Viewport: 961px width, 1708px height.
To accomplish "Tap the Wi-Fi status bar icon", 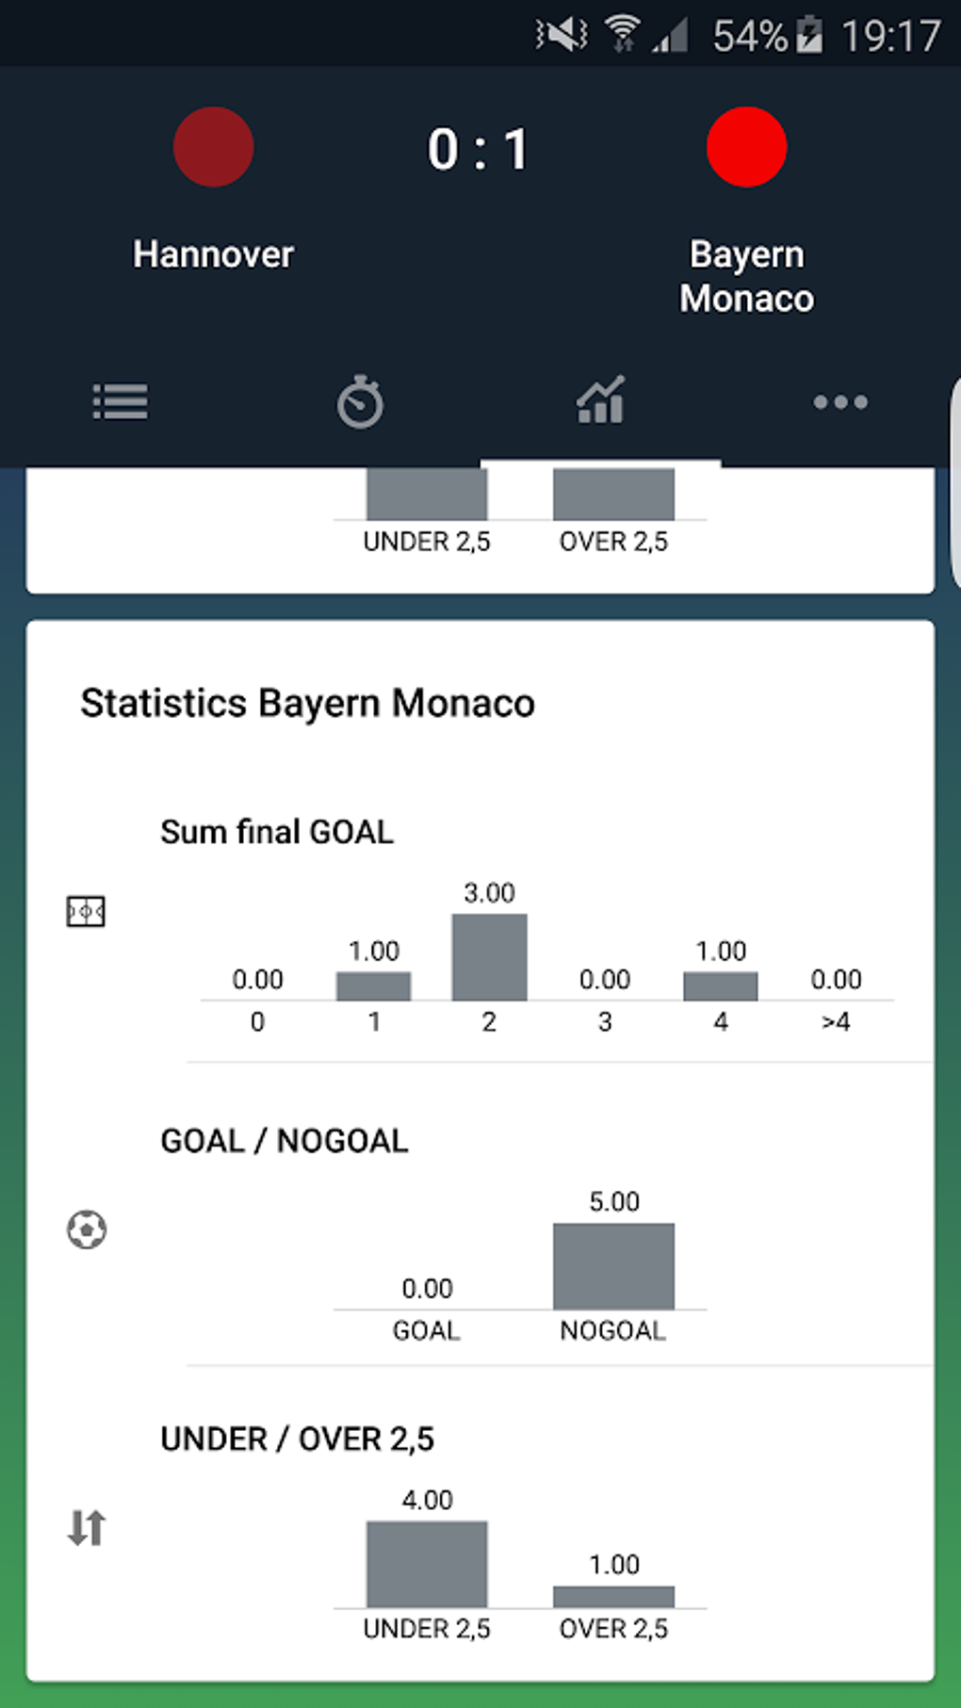I will coord(622,35).
